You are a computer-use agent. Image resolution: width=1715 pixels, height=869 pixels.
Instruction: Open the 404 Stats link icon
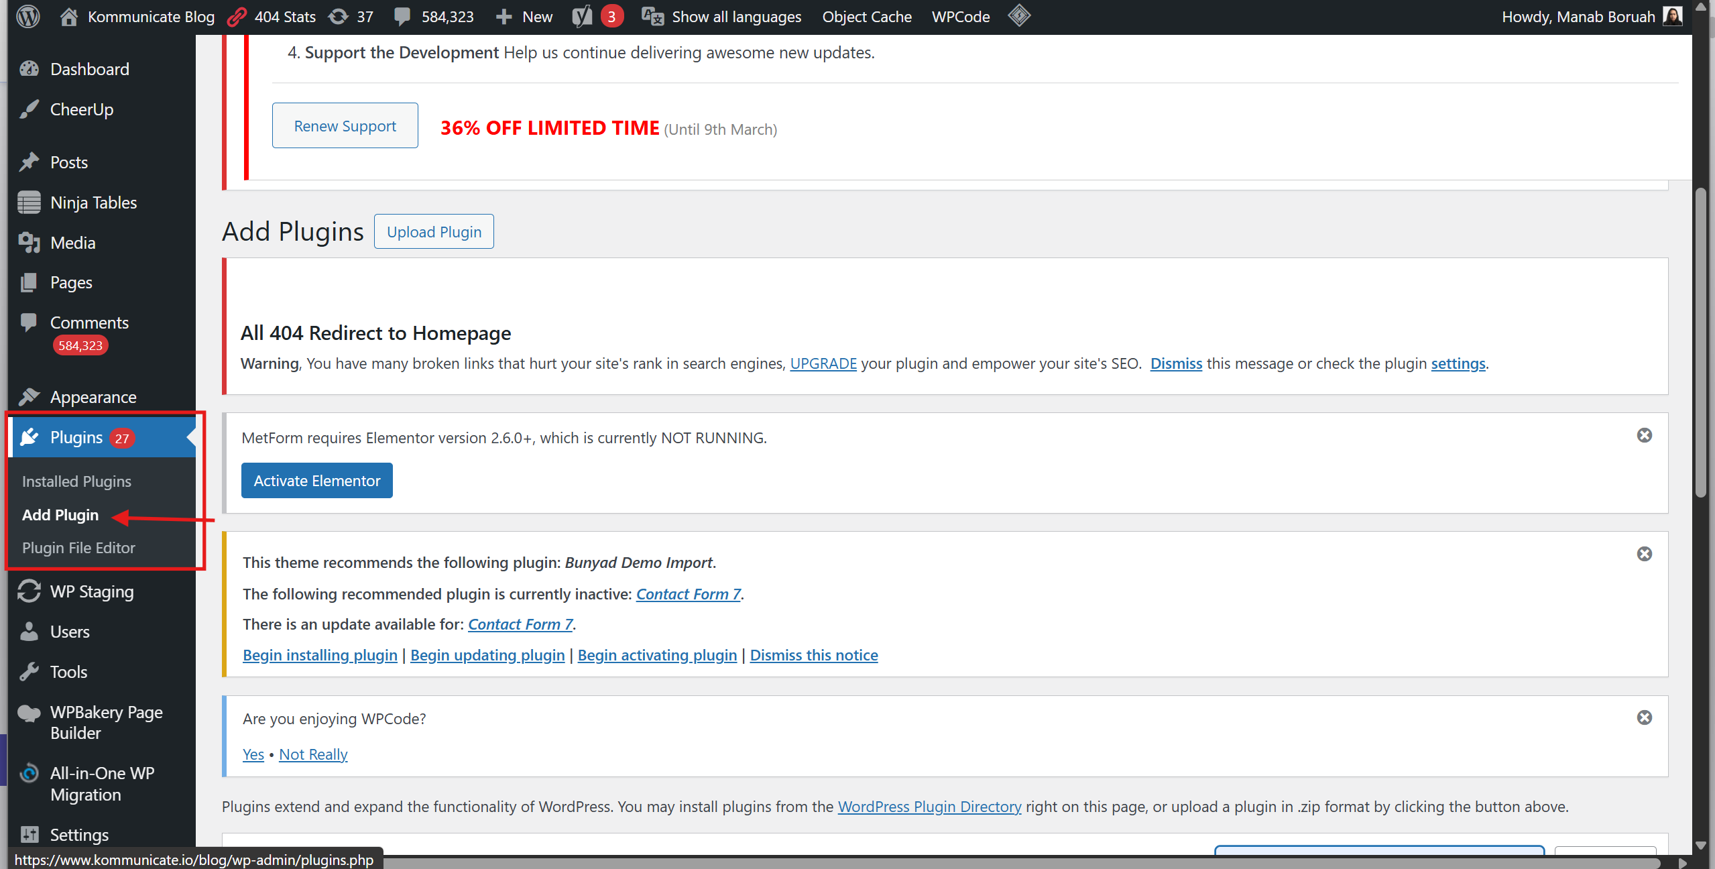point(237,16)
